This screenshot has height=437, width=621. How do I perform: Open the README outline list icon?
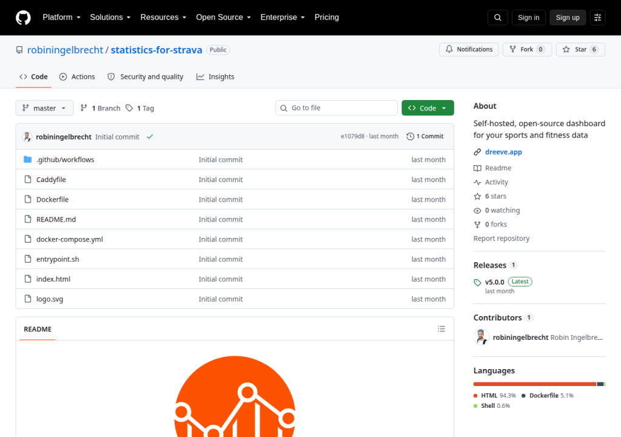(x=441, y=329)
